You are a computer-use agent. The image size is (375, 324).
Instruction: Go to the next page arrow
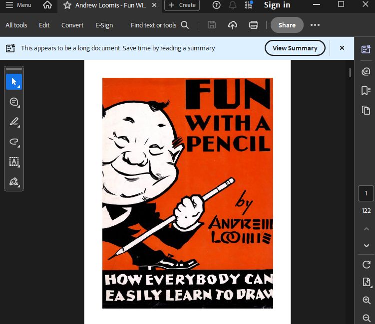(367, 245)
